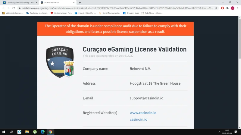Click the page generated Dec 4, 2020 text

point(108,56)
